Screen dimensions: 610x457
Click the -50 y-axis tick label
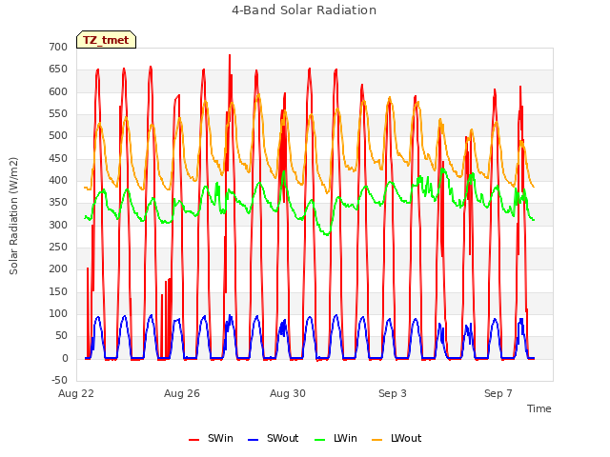59,380
